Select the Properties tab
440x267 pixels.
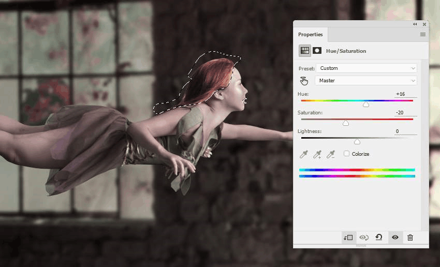click(311, 35)
